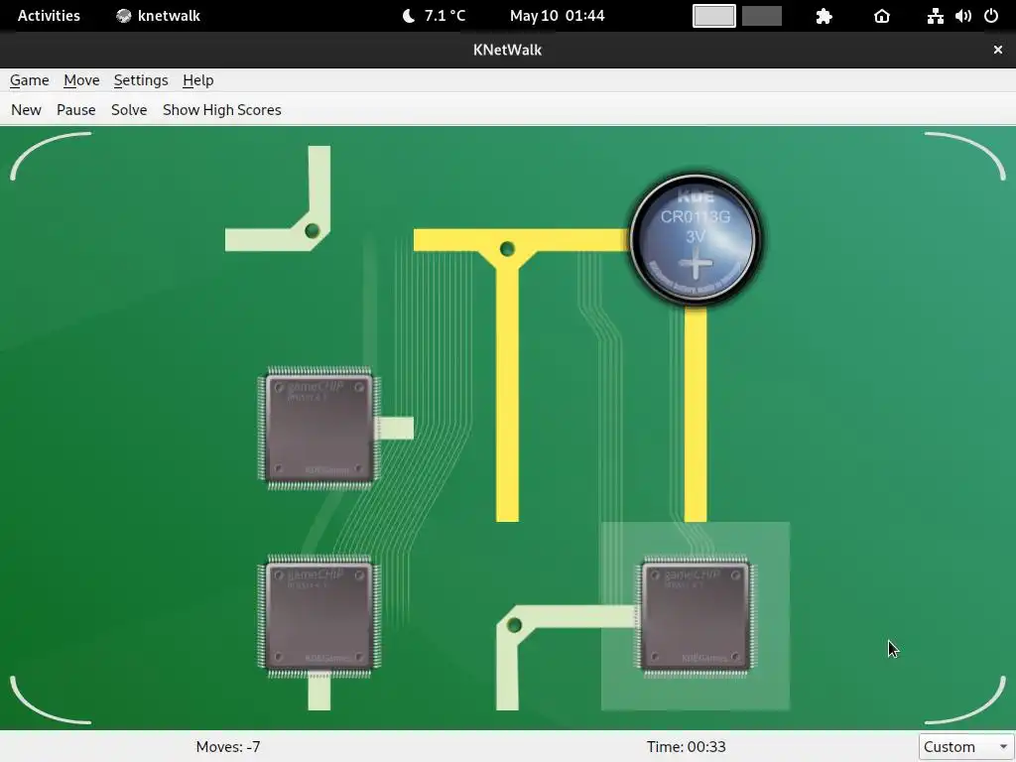The width and height of the screenshot is (1016, 762).
Task: Click the chip with the right-side connector
Action: pos(319,428)
